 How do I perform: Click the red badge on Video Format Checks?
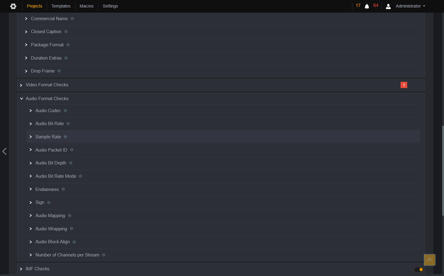[x=404, y=85]
